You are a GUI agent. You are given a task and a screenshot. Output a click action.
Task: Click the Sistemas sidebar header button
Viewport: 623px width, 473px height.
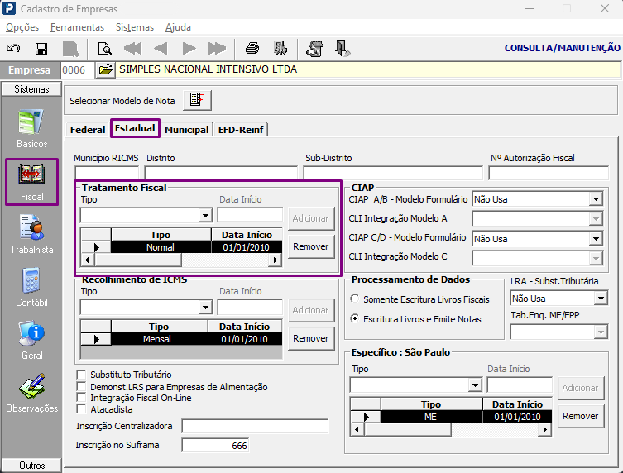31,89
